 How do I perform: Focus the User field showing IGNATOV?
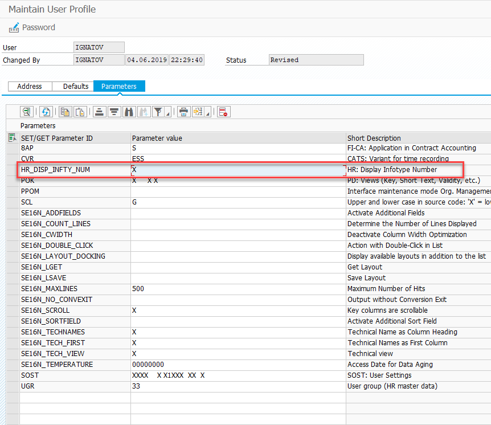(99, 47)
